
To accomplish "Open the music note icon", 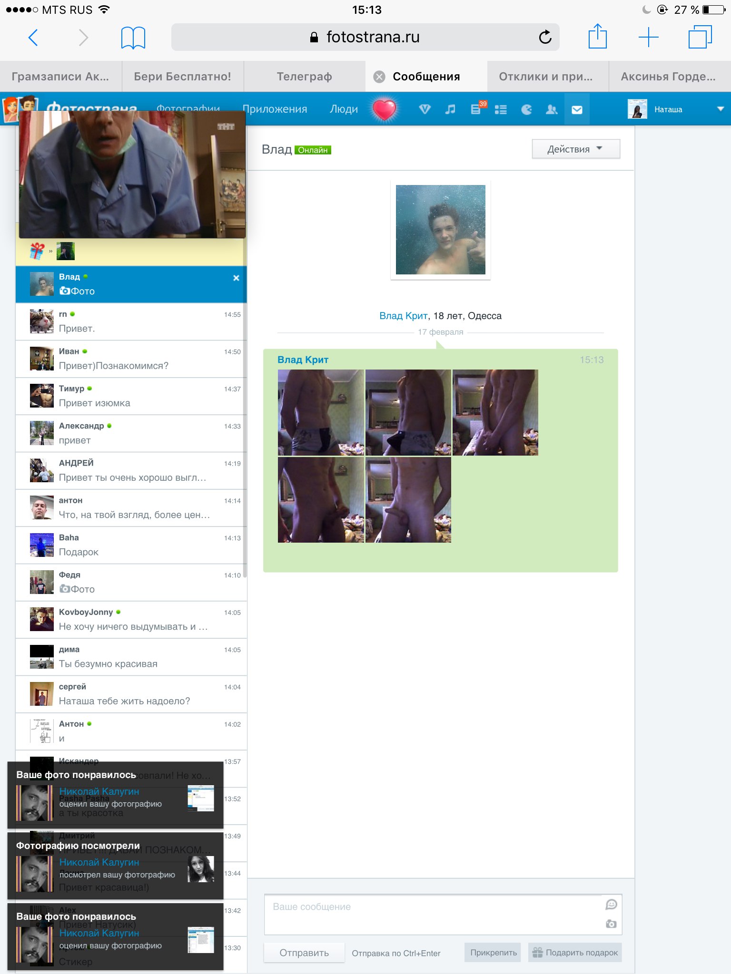I will [x=450, y=110].
